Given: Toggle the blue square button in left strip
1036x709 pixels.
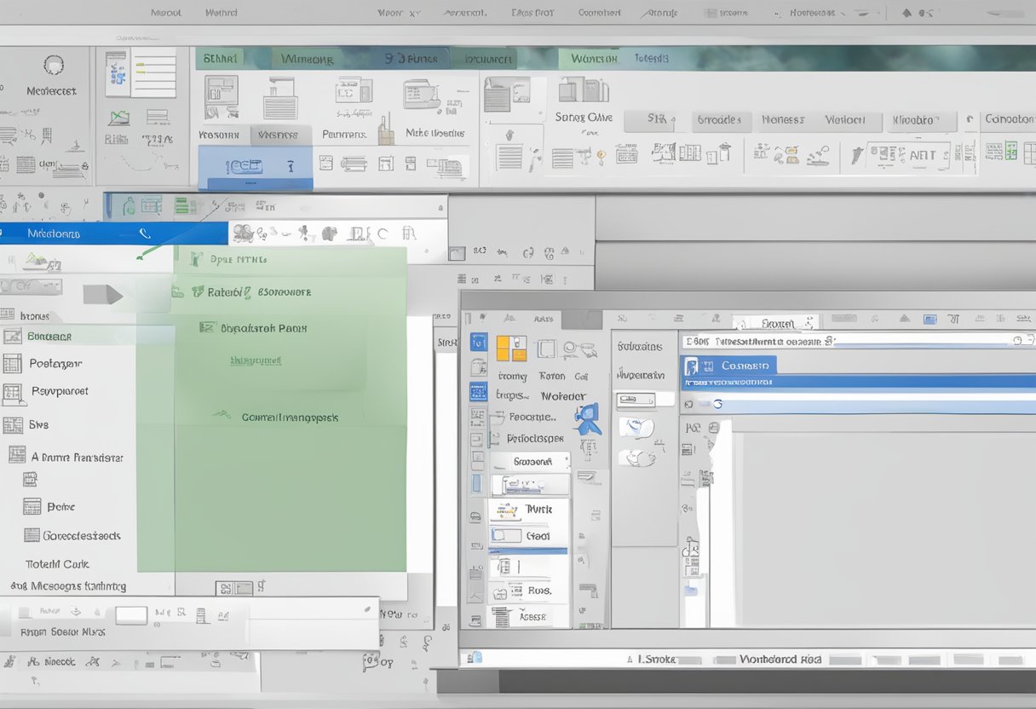Looking at the screenshot, I should coord(478,343).
